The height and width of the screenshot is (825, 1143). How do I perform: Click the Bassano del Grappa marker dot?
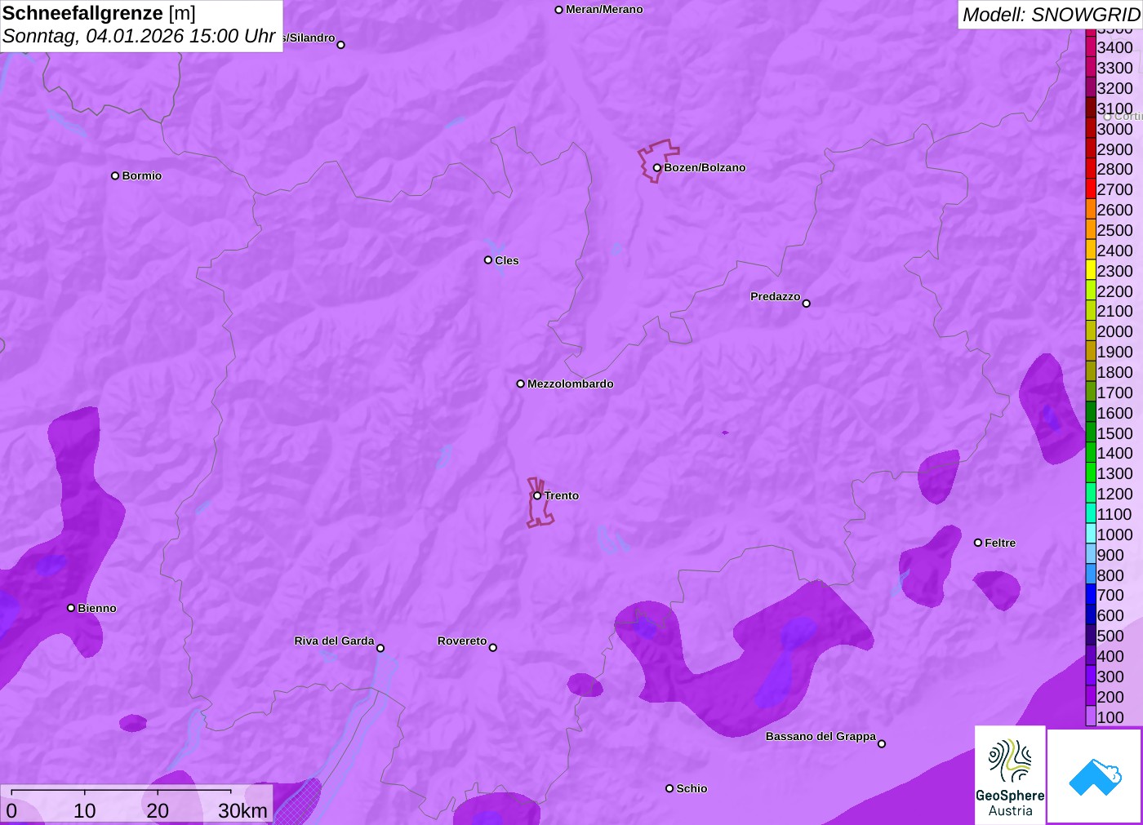click(882, 743)
